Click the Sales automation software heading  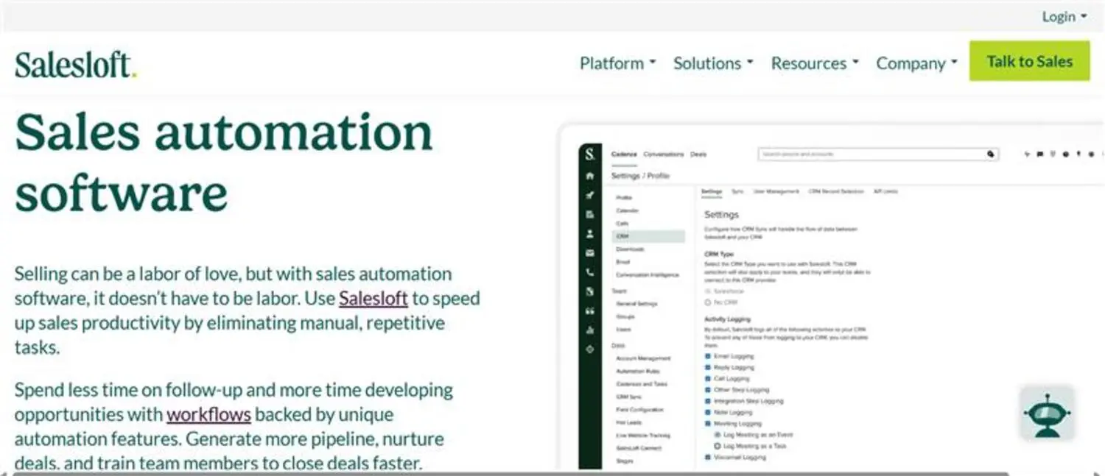click(223, 162)
